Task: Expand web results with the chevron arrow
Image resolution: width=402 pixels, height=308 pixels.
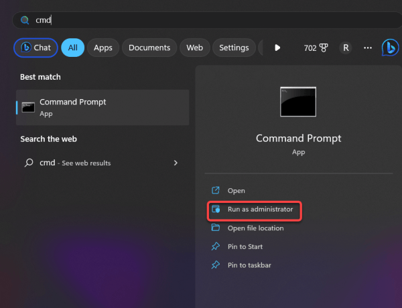Action: point(176,163)
